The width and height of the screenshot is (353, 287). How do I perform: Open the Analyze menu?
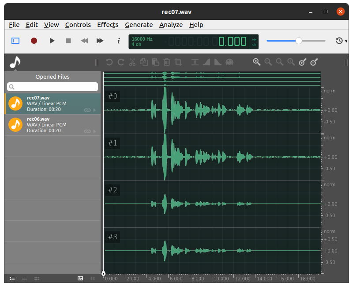(x=171, y=25)
